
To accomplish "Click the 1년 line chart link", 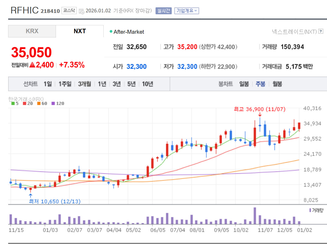I will (102, 84).
